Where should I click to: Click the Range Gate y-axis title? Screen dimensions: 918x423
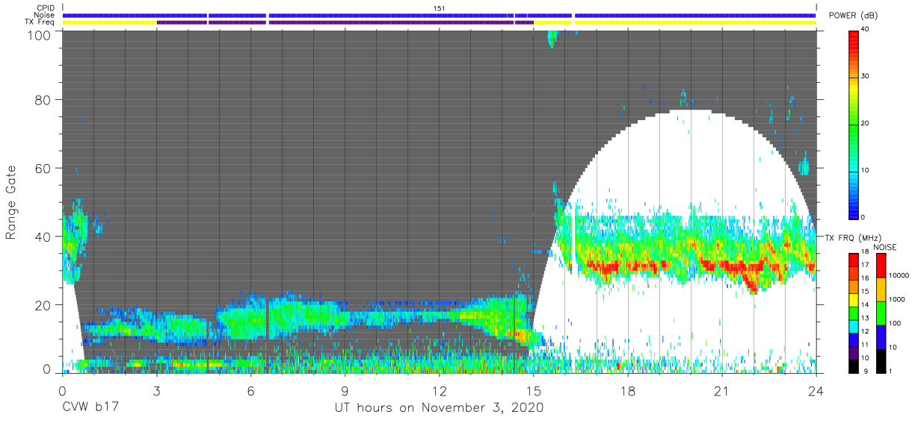click(12, 203)
